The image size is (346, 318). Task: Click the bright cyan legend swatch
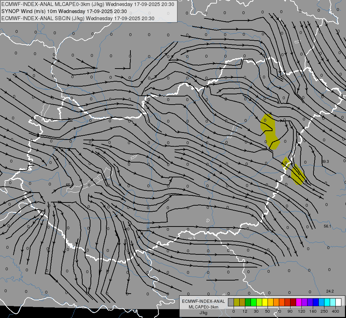click(x=327, y=302)
